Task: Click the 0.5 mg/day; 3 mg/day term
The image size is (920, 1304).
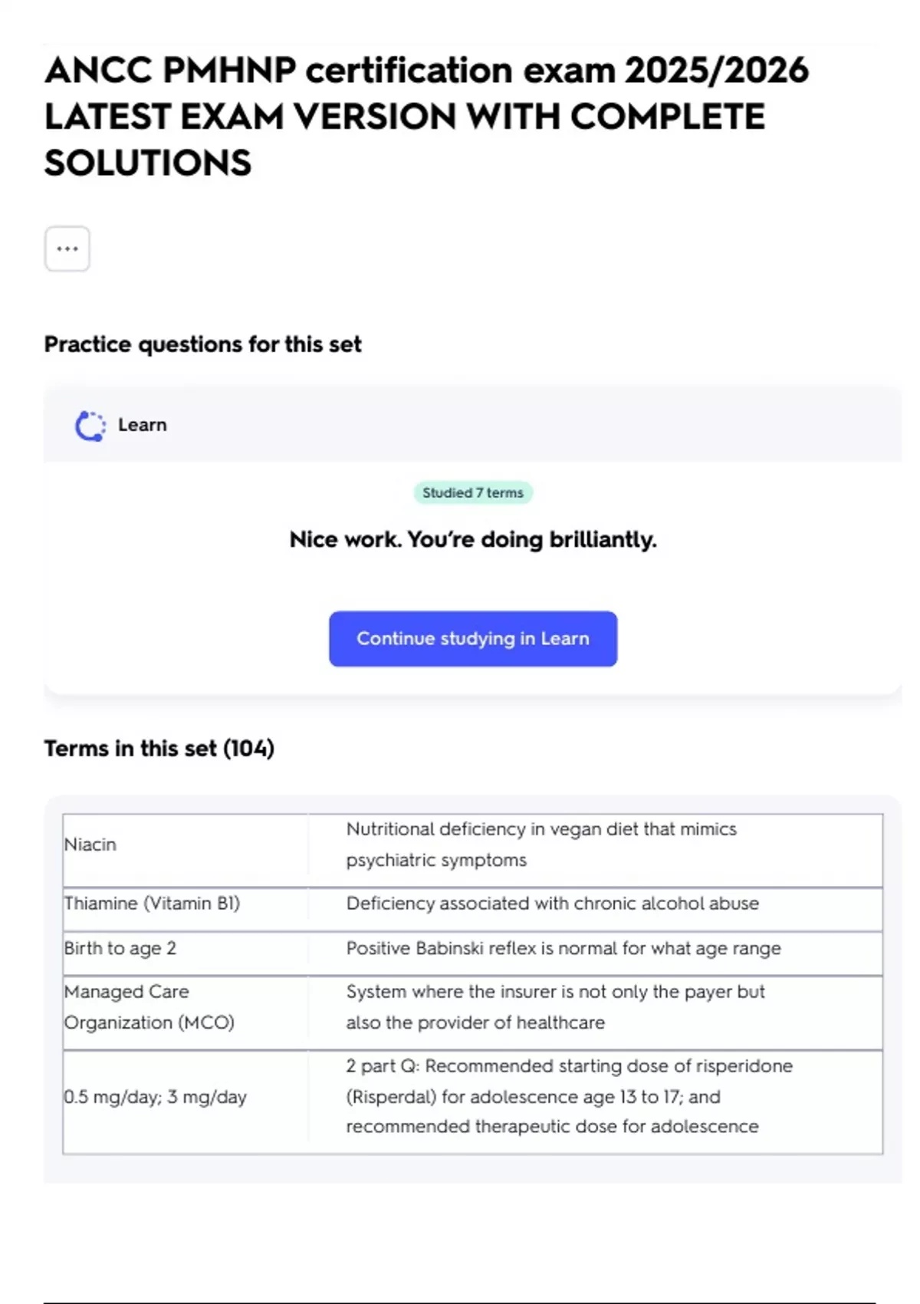Action: click(155, 1097)
